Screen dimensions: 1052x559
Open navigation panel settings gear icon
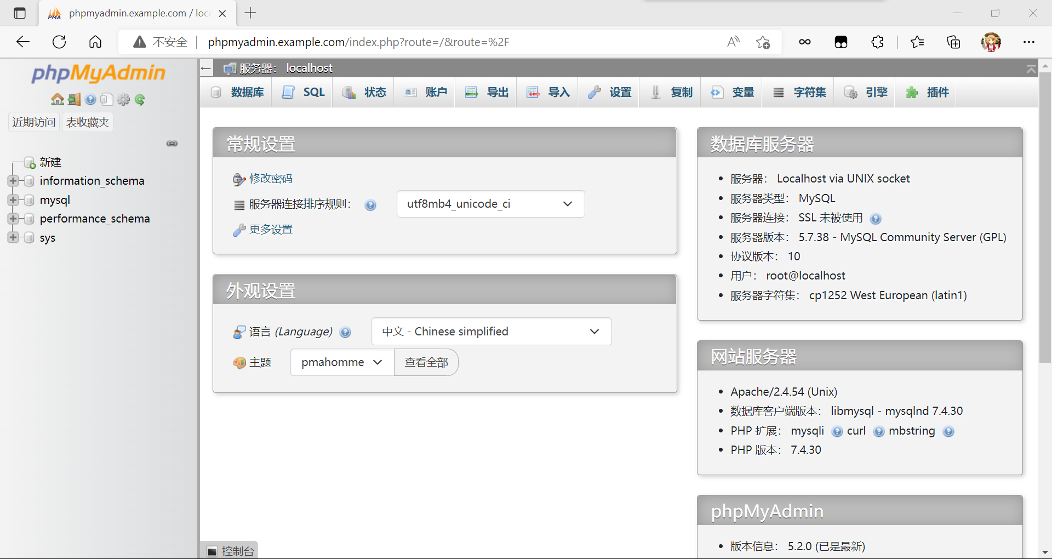pyautogui.click(x=124, y=99)
